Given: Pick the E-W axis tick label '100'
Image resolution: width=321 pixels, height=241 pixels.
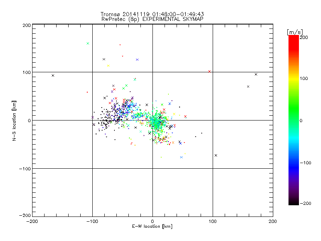Looking at the screenshot, I should [x=213, y=221].
